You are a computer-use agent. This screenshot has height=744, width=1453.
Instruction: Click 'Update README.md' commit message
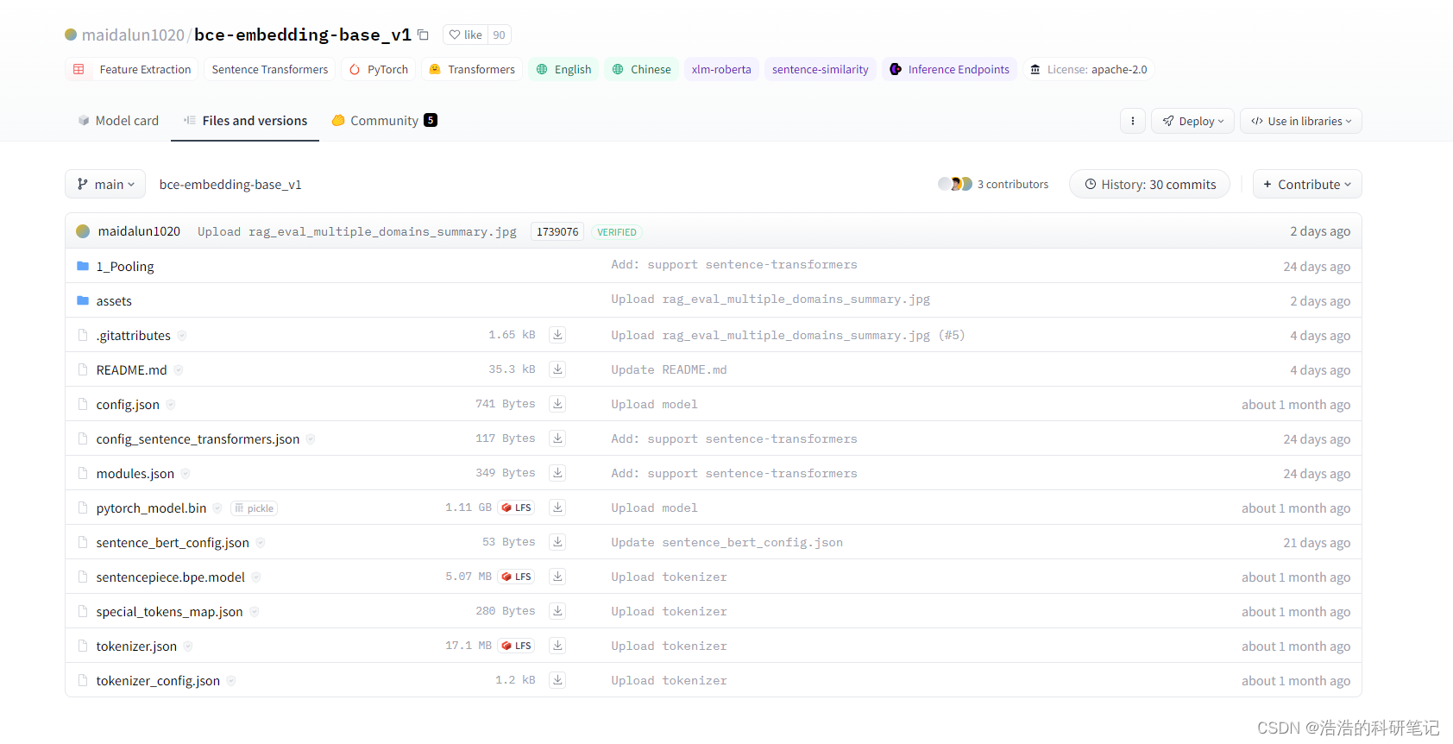669,369
